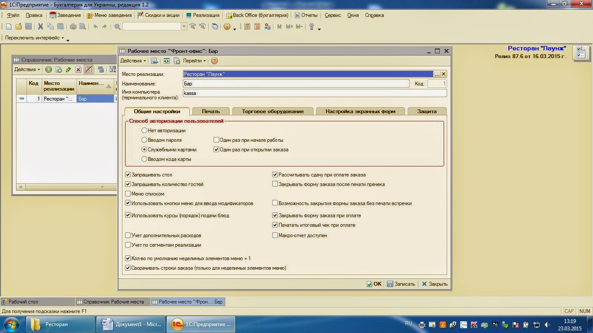Viewport: 593px width, 333px height.
Task: Switch to Справочник Рабочие места window tab
Action: [112, 302]
